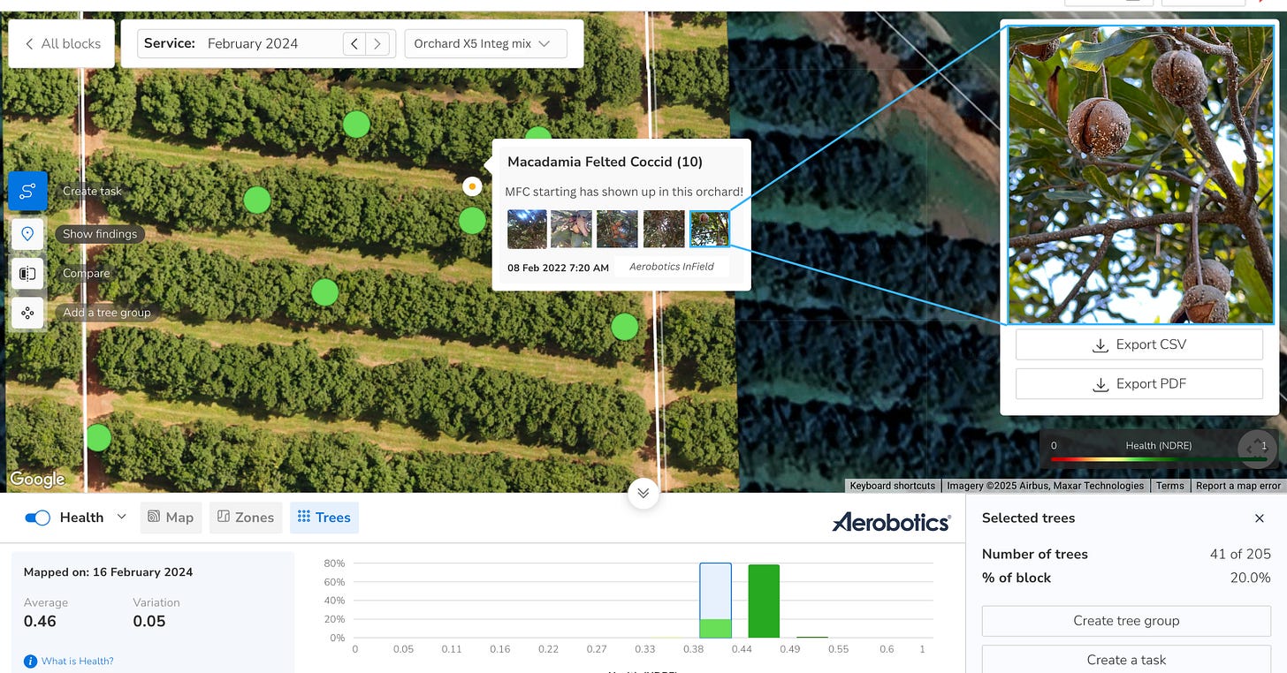This screenshot has height=673, width=1287.
Task: Open map Terms link
Action: pyautogui.click(x=1169, y=486)
